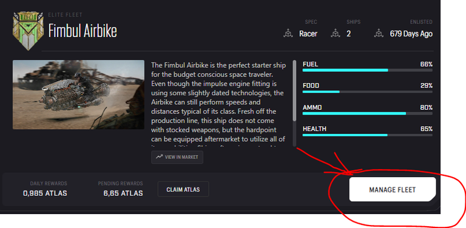Screen dimensions: 466x228
Task: Click the description text scrollbar thumb
Action: tap(294, 90)
